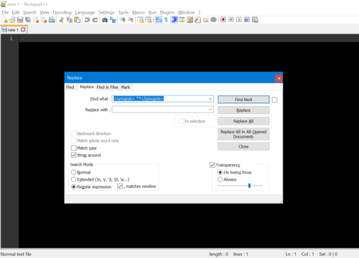Enable the Match case checkbox
The image size is (359, 258).
[74, 148]
